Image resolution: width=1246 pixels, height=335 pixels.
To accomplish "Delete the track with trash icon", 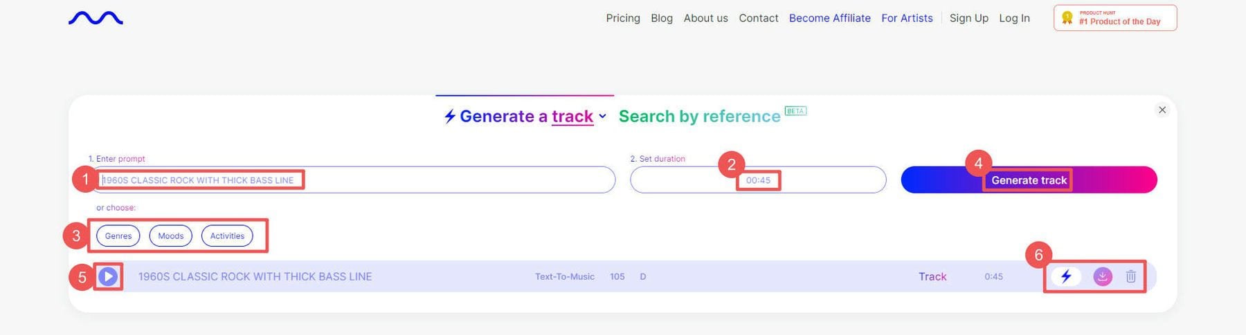I will coord(1130,276).
